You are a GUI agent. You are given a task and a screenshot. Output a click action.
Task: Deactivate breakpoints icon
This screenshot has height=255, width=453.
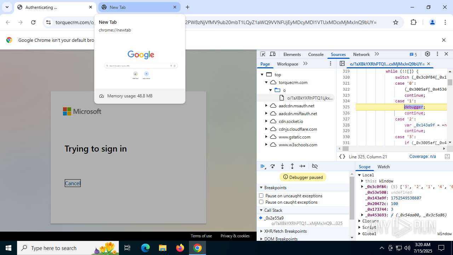(315, 166)
